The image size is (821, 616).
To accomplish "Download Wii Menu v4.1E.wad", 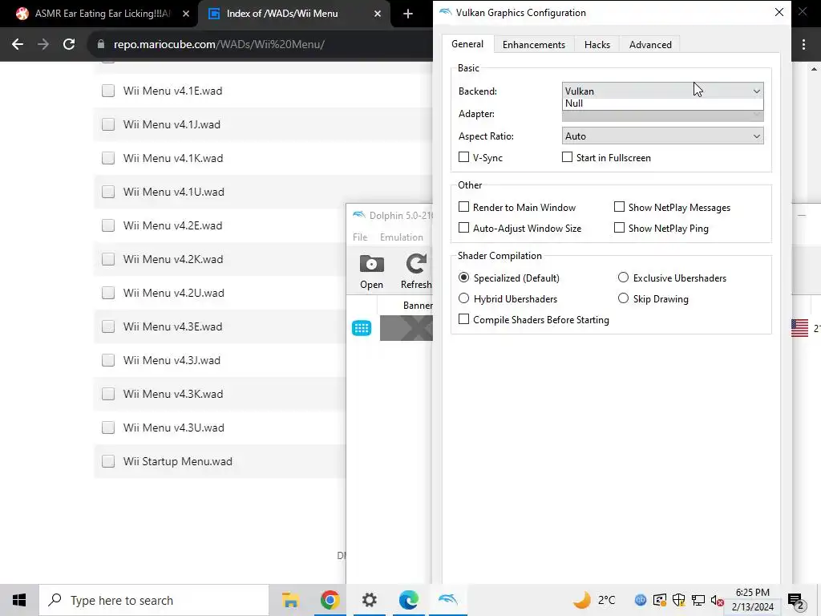I will point(172,91).
